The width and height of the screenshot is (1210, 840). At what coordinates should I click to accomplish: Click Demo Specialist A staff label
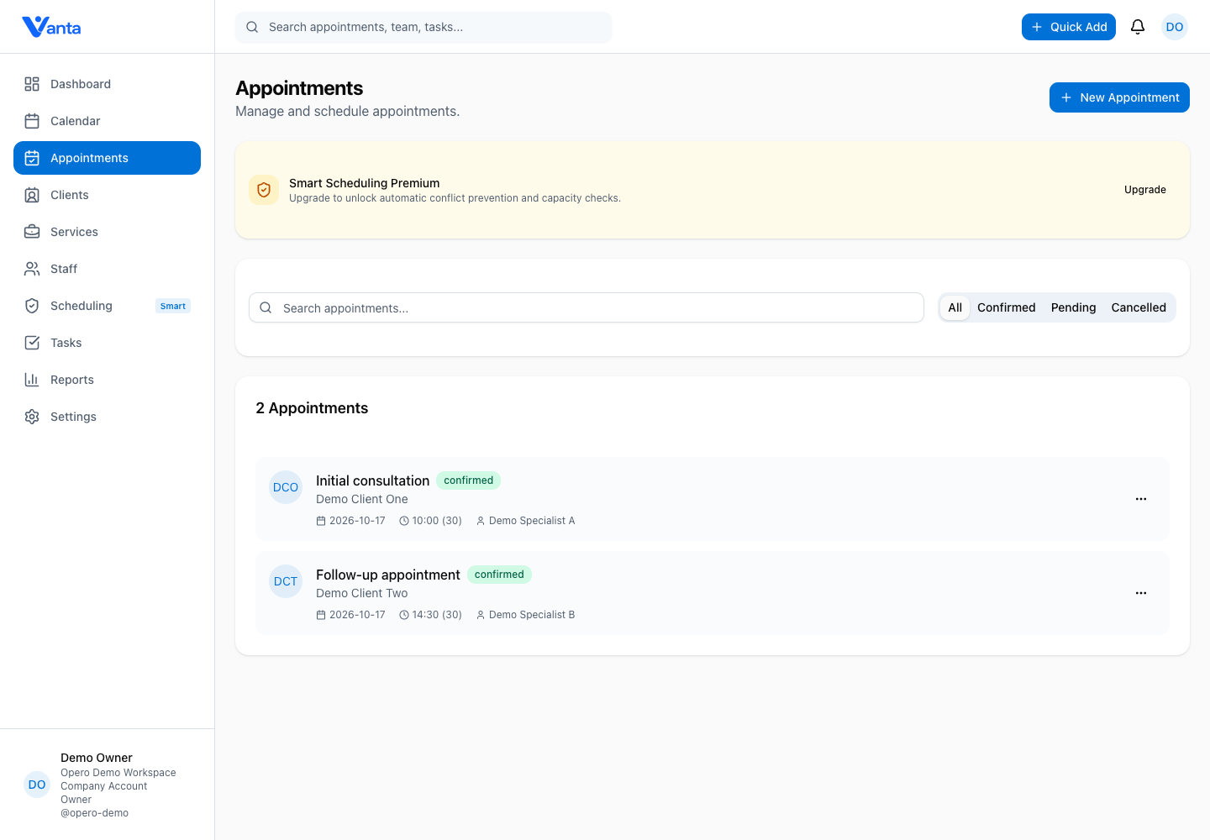526,521
